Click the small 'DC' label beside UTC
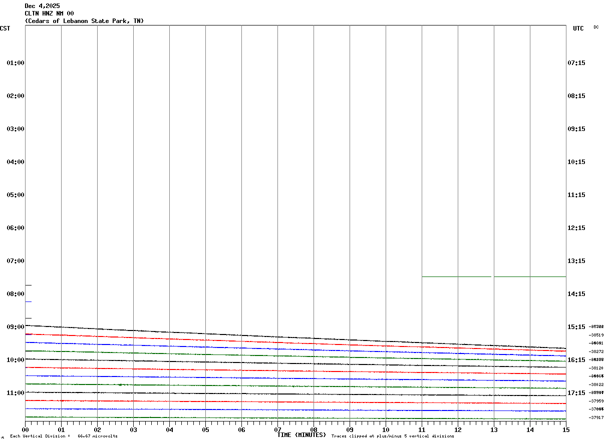The image size is (606, 443). tap(596, 27)
